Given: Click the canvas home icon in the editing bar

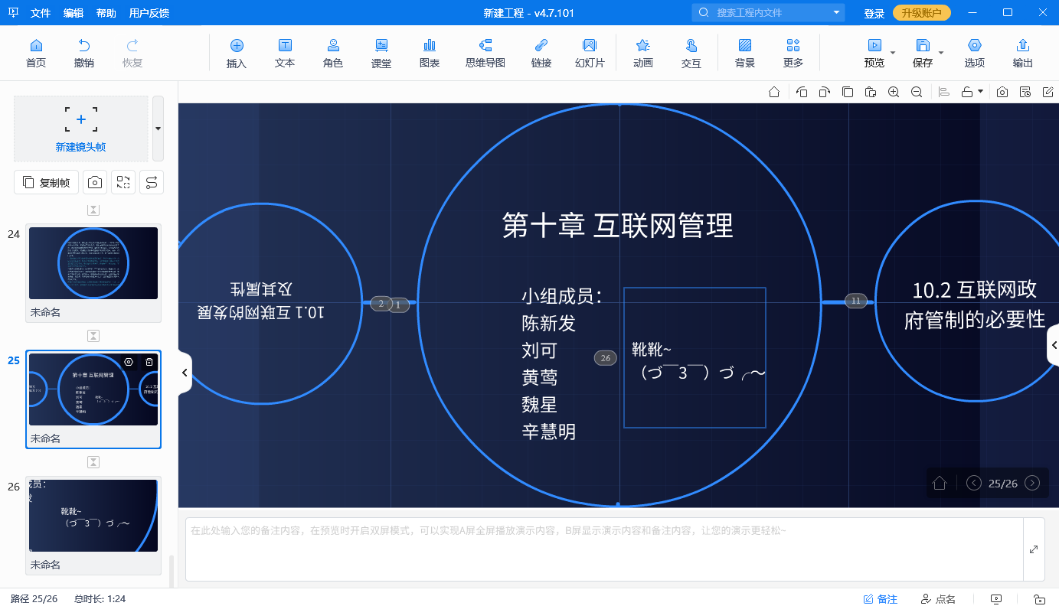Looking at the screenshot, I should click(774, 92).
